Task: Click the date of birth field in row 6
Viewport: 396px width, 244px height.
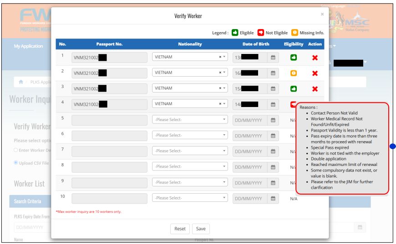Action: 250,136
